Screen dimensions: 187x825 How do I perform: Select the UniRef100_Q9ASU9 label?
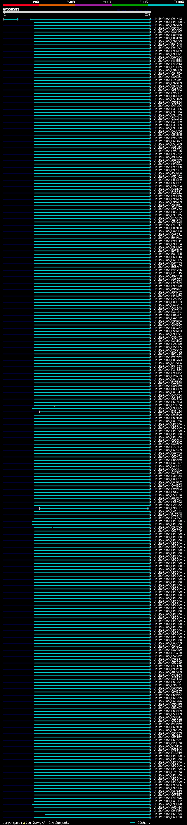coord(167,70)
